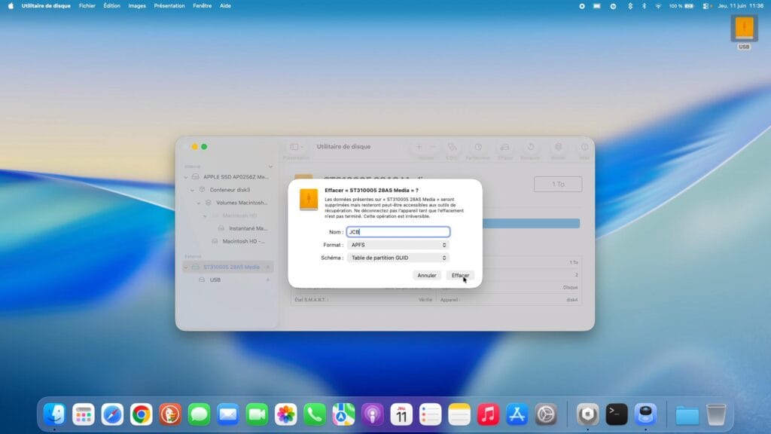The width and height of the screenshot is (771, 434).
Task: Click the Partitionner toolbar icon
Action: (478, 147)
